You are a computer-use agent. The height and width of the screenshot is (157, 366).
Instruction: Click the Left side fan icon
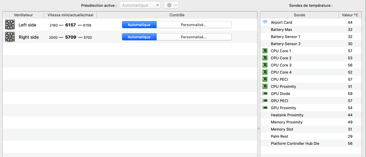(x=10, y=25)
